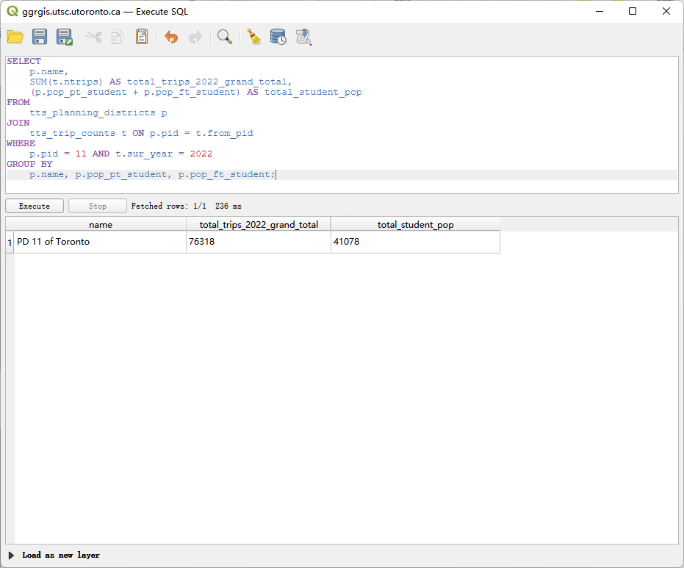The width and height of the screenshot is (684, 568).
Task: Click the total_student_pop column header
Action: (x=415, y=225)
